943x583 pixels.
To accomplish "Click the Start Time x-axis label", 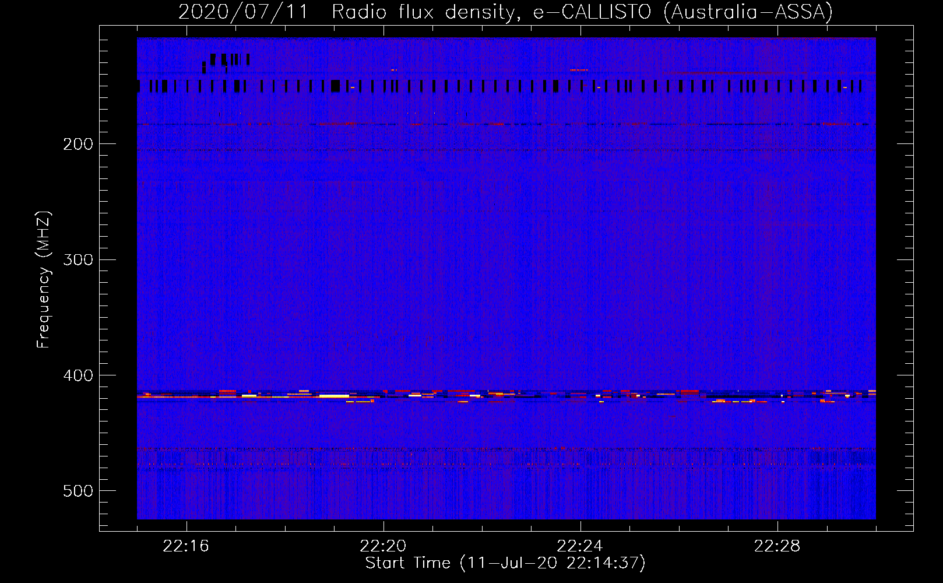I will tap(505, 563).
